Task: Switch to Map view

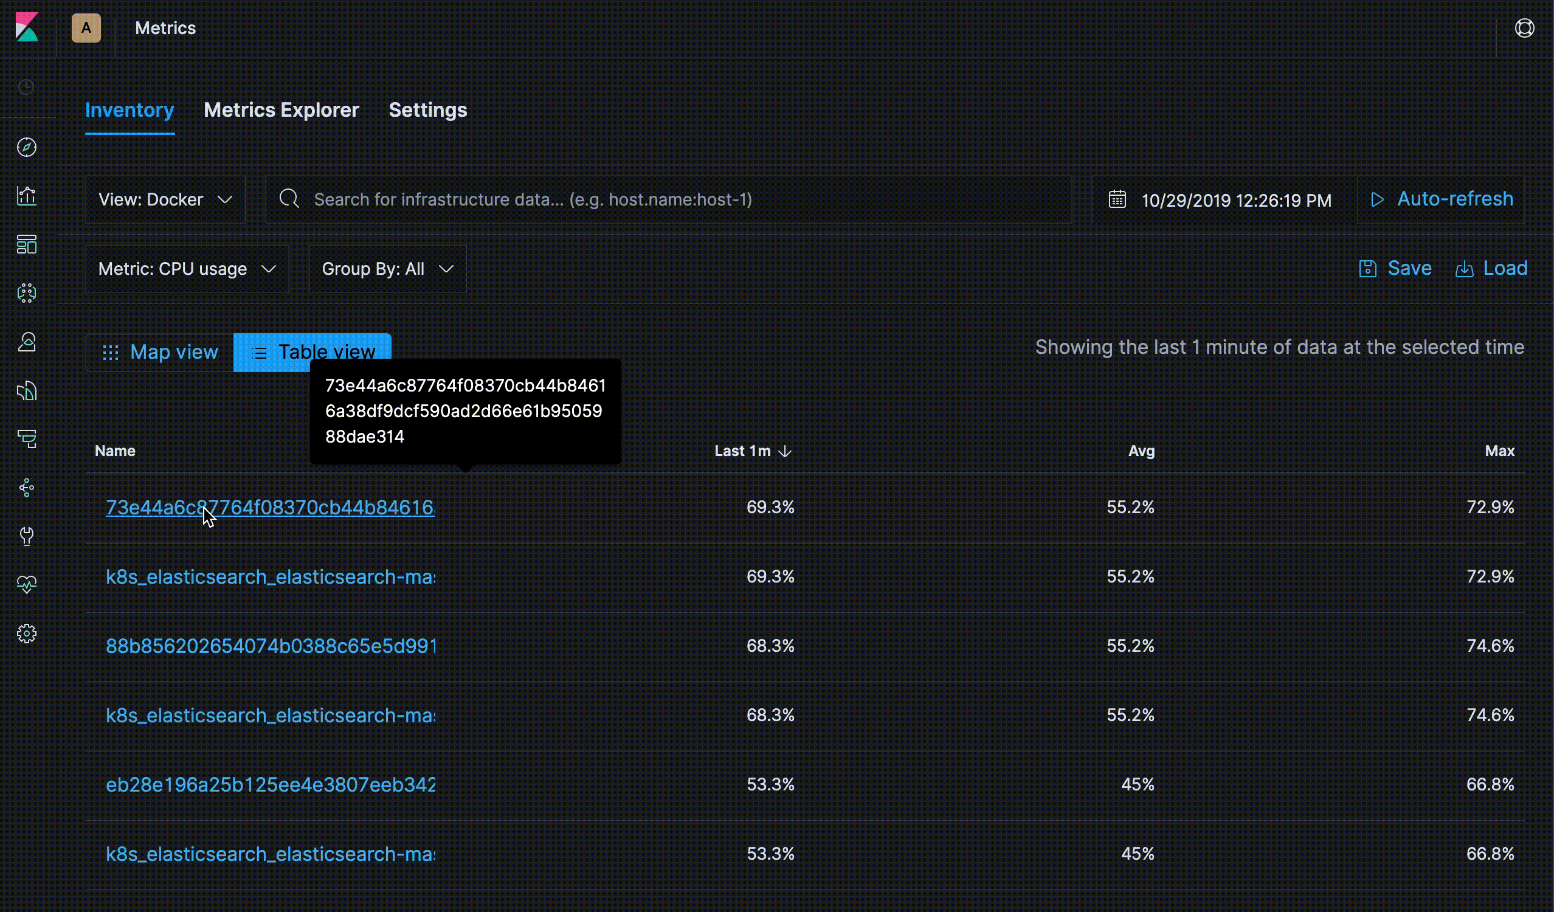Action: 159,351
